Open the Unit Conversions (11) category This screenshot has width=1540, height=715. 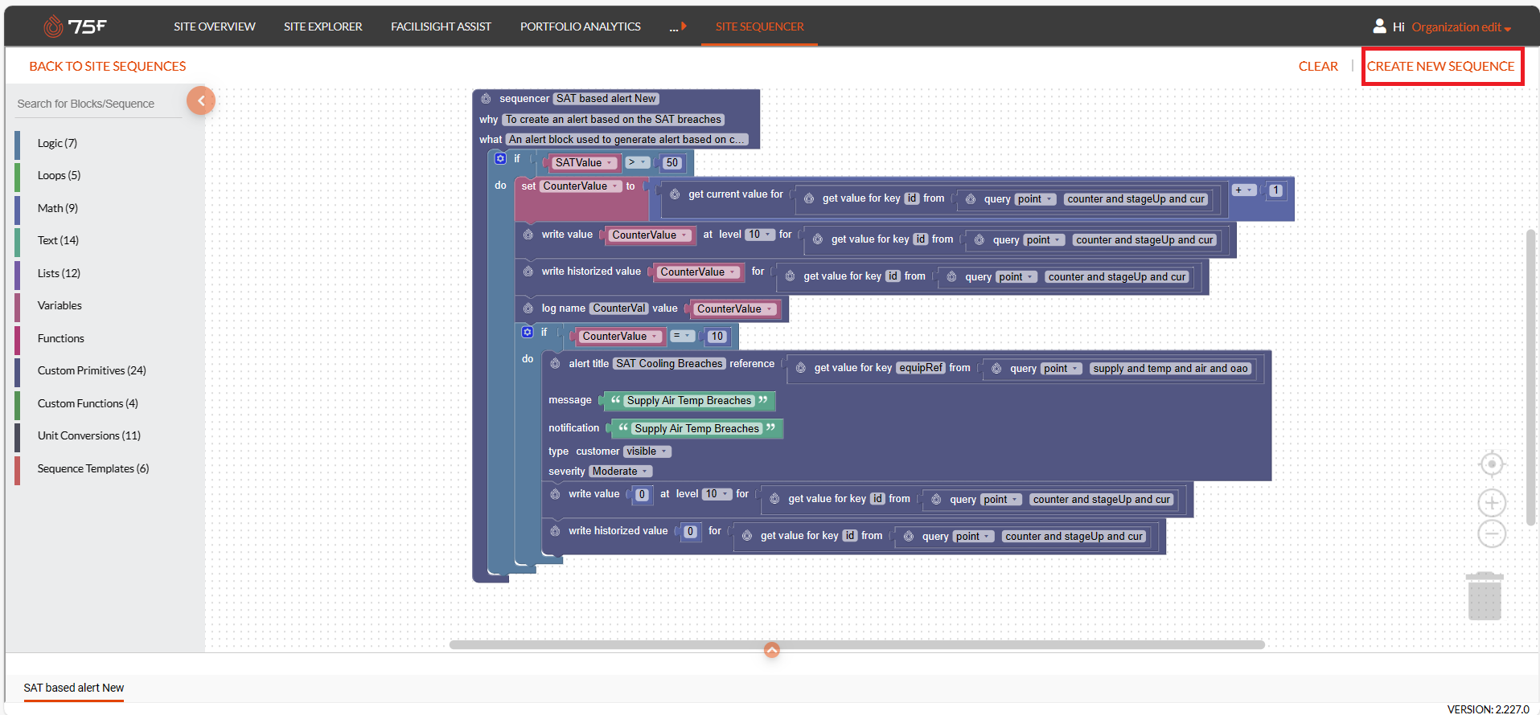(x=89, y=435)
